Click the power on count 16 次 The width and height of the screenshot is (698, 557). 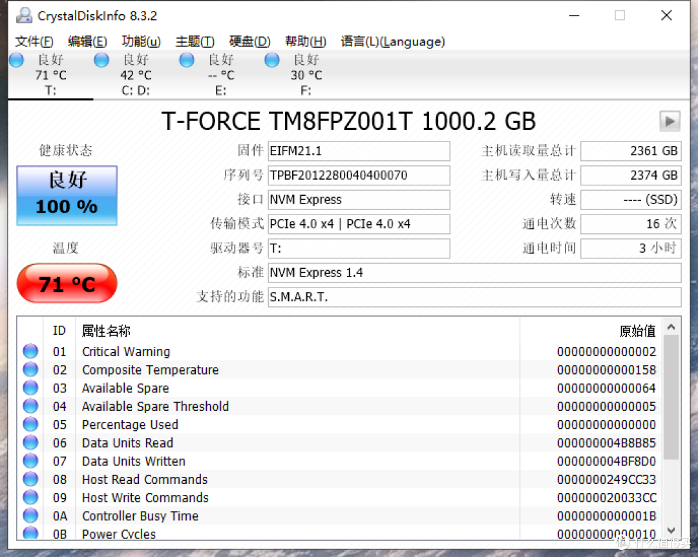point(631,224)
